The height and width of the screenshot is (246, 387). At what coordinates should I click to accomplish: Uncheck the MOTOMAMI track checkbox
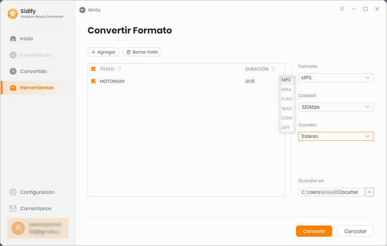coord(93,81)
